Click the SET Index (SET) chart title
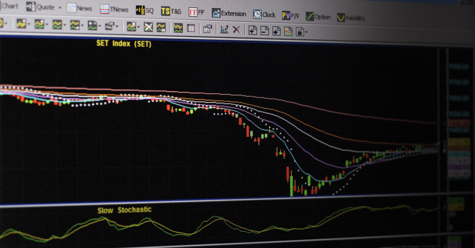Viewport: 475px width, 248px height. [x=124, y=44]
